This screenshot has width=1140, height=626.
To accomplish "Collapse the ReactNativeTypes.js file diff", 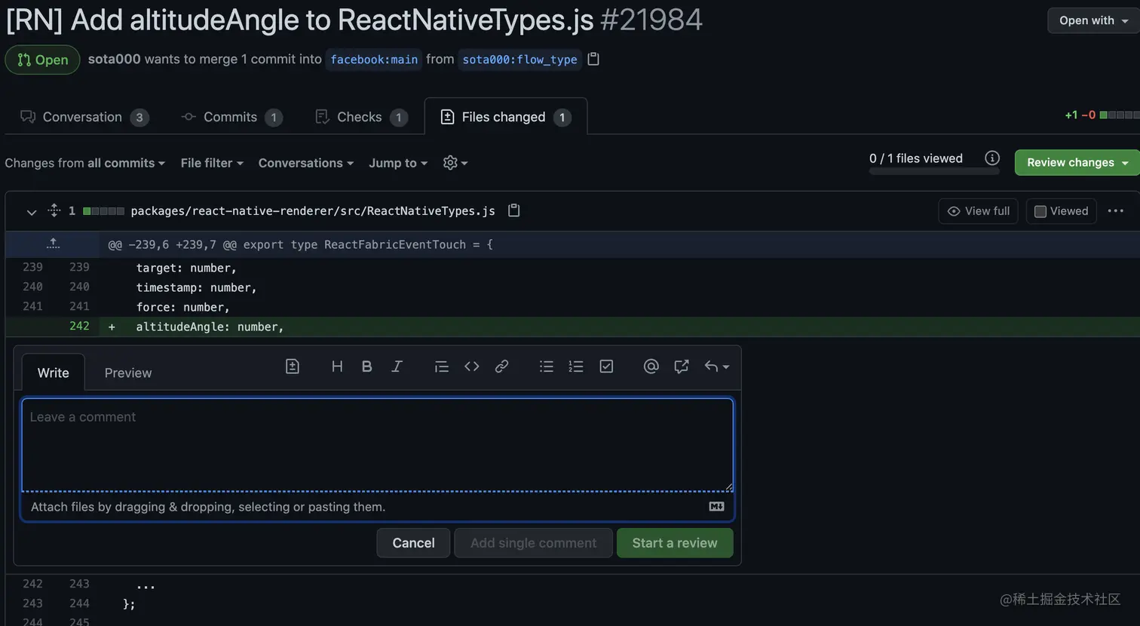I will tap(31, 212).
